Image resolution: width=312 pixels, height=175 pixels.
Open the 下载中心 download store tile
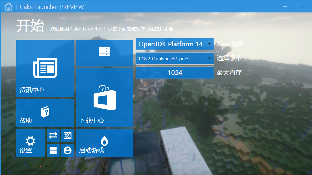[105, 98]
